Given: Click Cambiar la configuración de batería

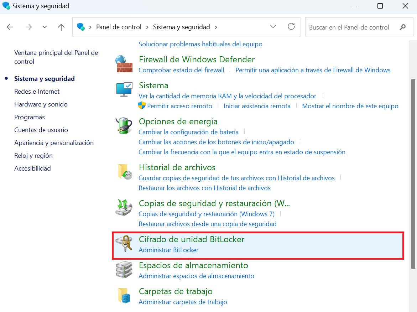Looking at the screenshot, I should 188,131.
